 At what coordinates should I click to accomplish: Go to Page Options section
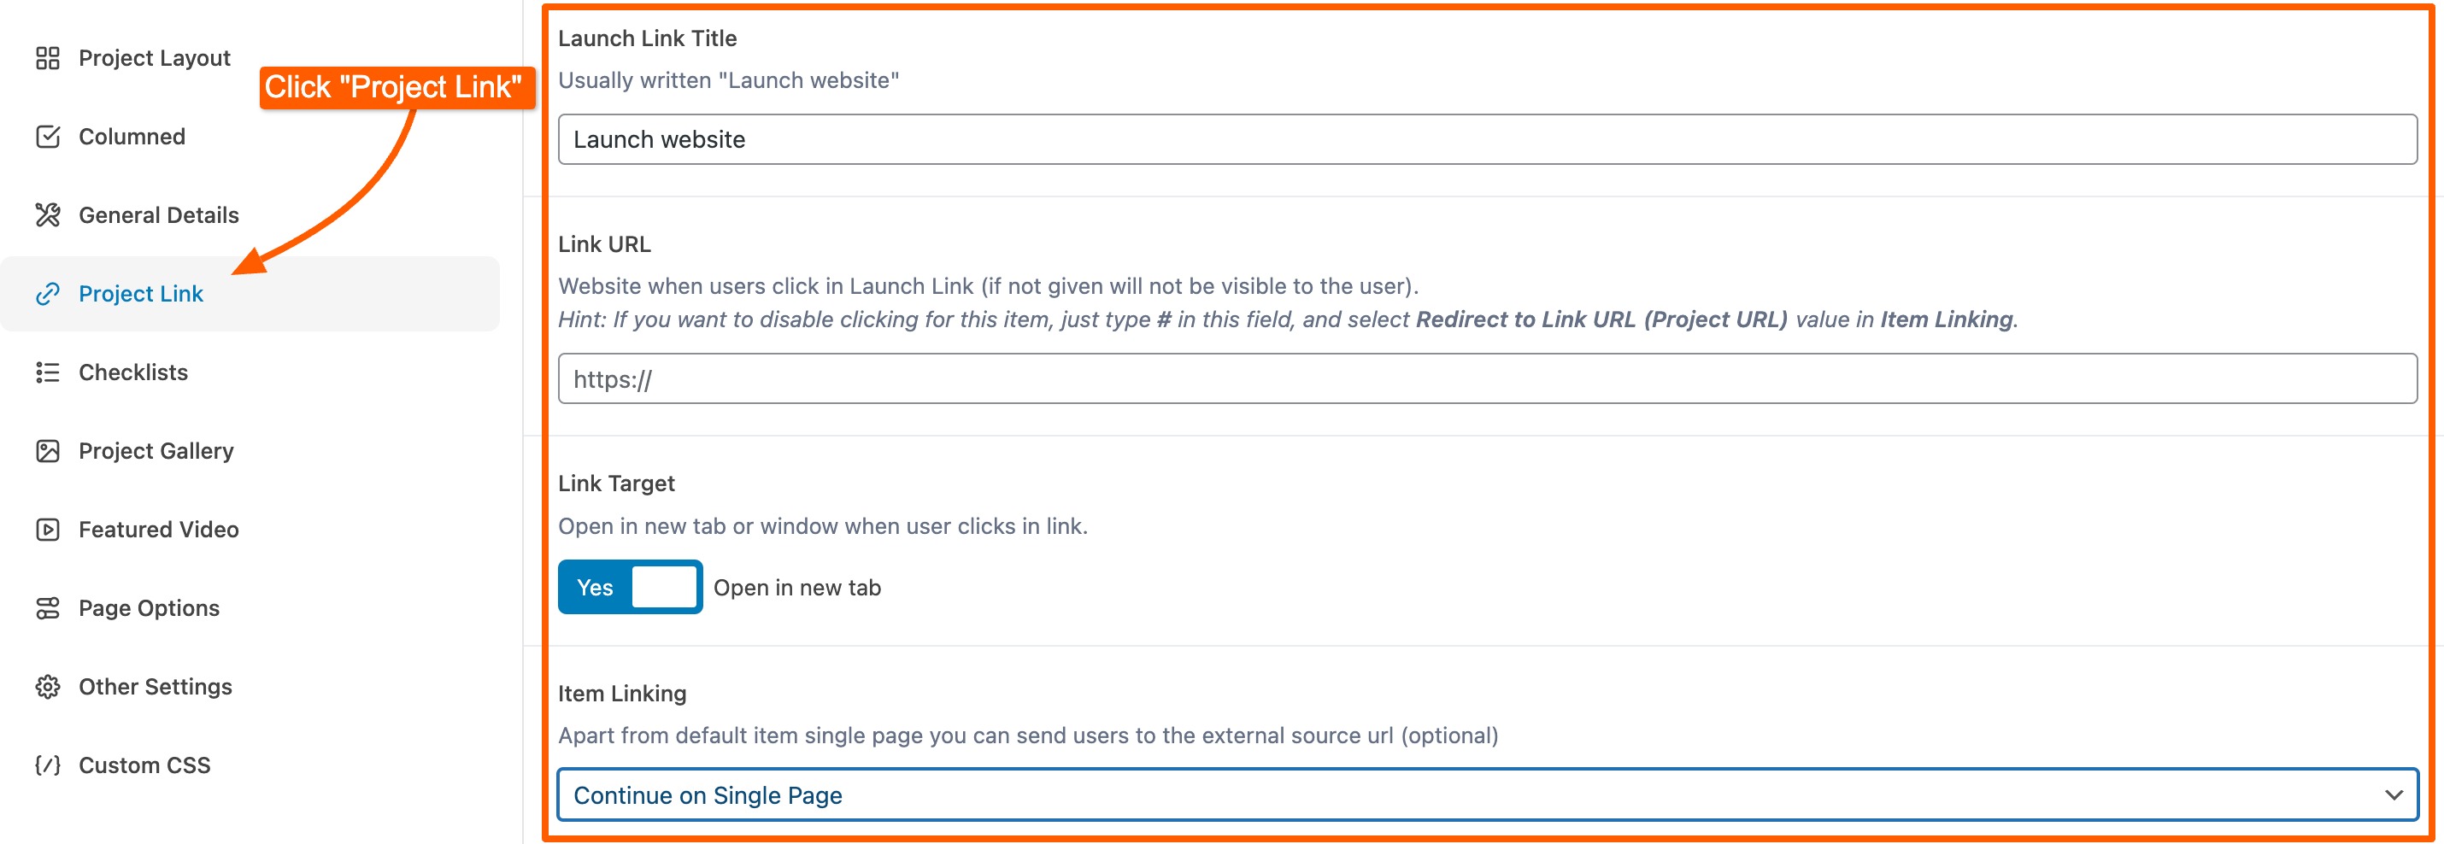click(x=149, y=609)
